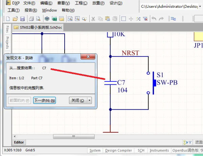Open the Projects side panel tab

tap(7, 43)
